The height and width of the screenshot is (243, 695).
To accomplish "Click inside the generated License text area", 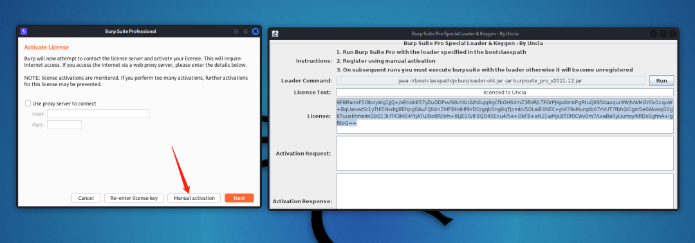I will [x=505, y=116].
